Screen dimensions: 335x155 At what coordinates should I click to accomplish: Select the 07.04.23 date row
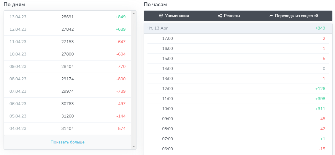point(68,92)
